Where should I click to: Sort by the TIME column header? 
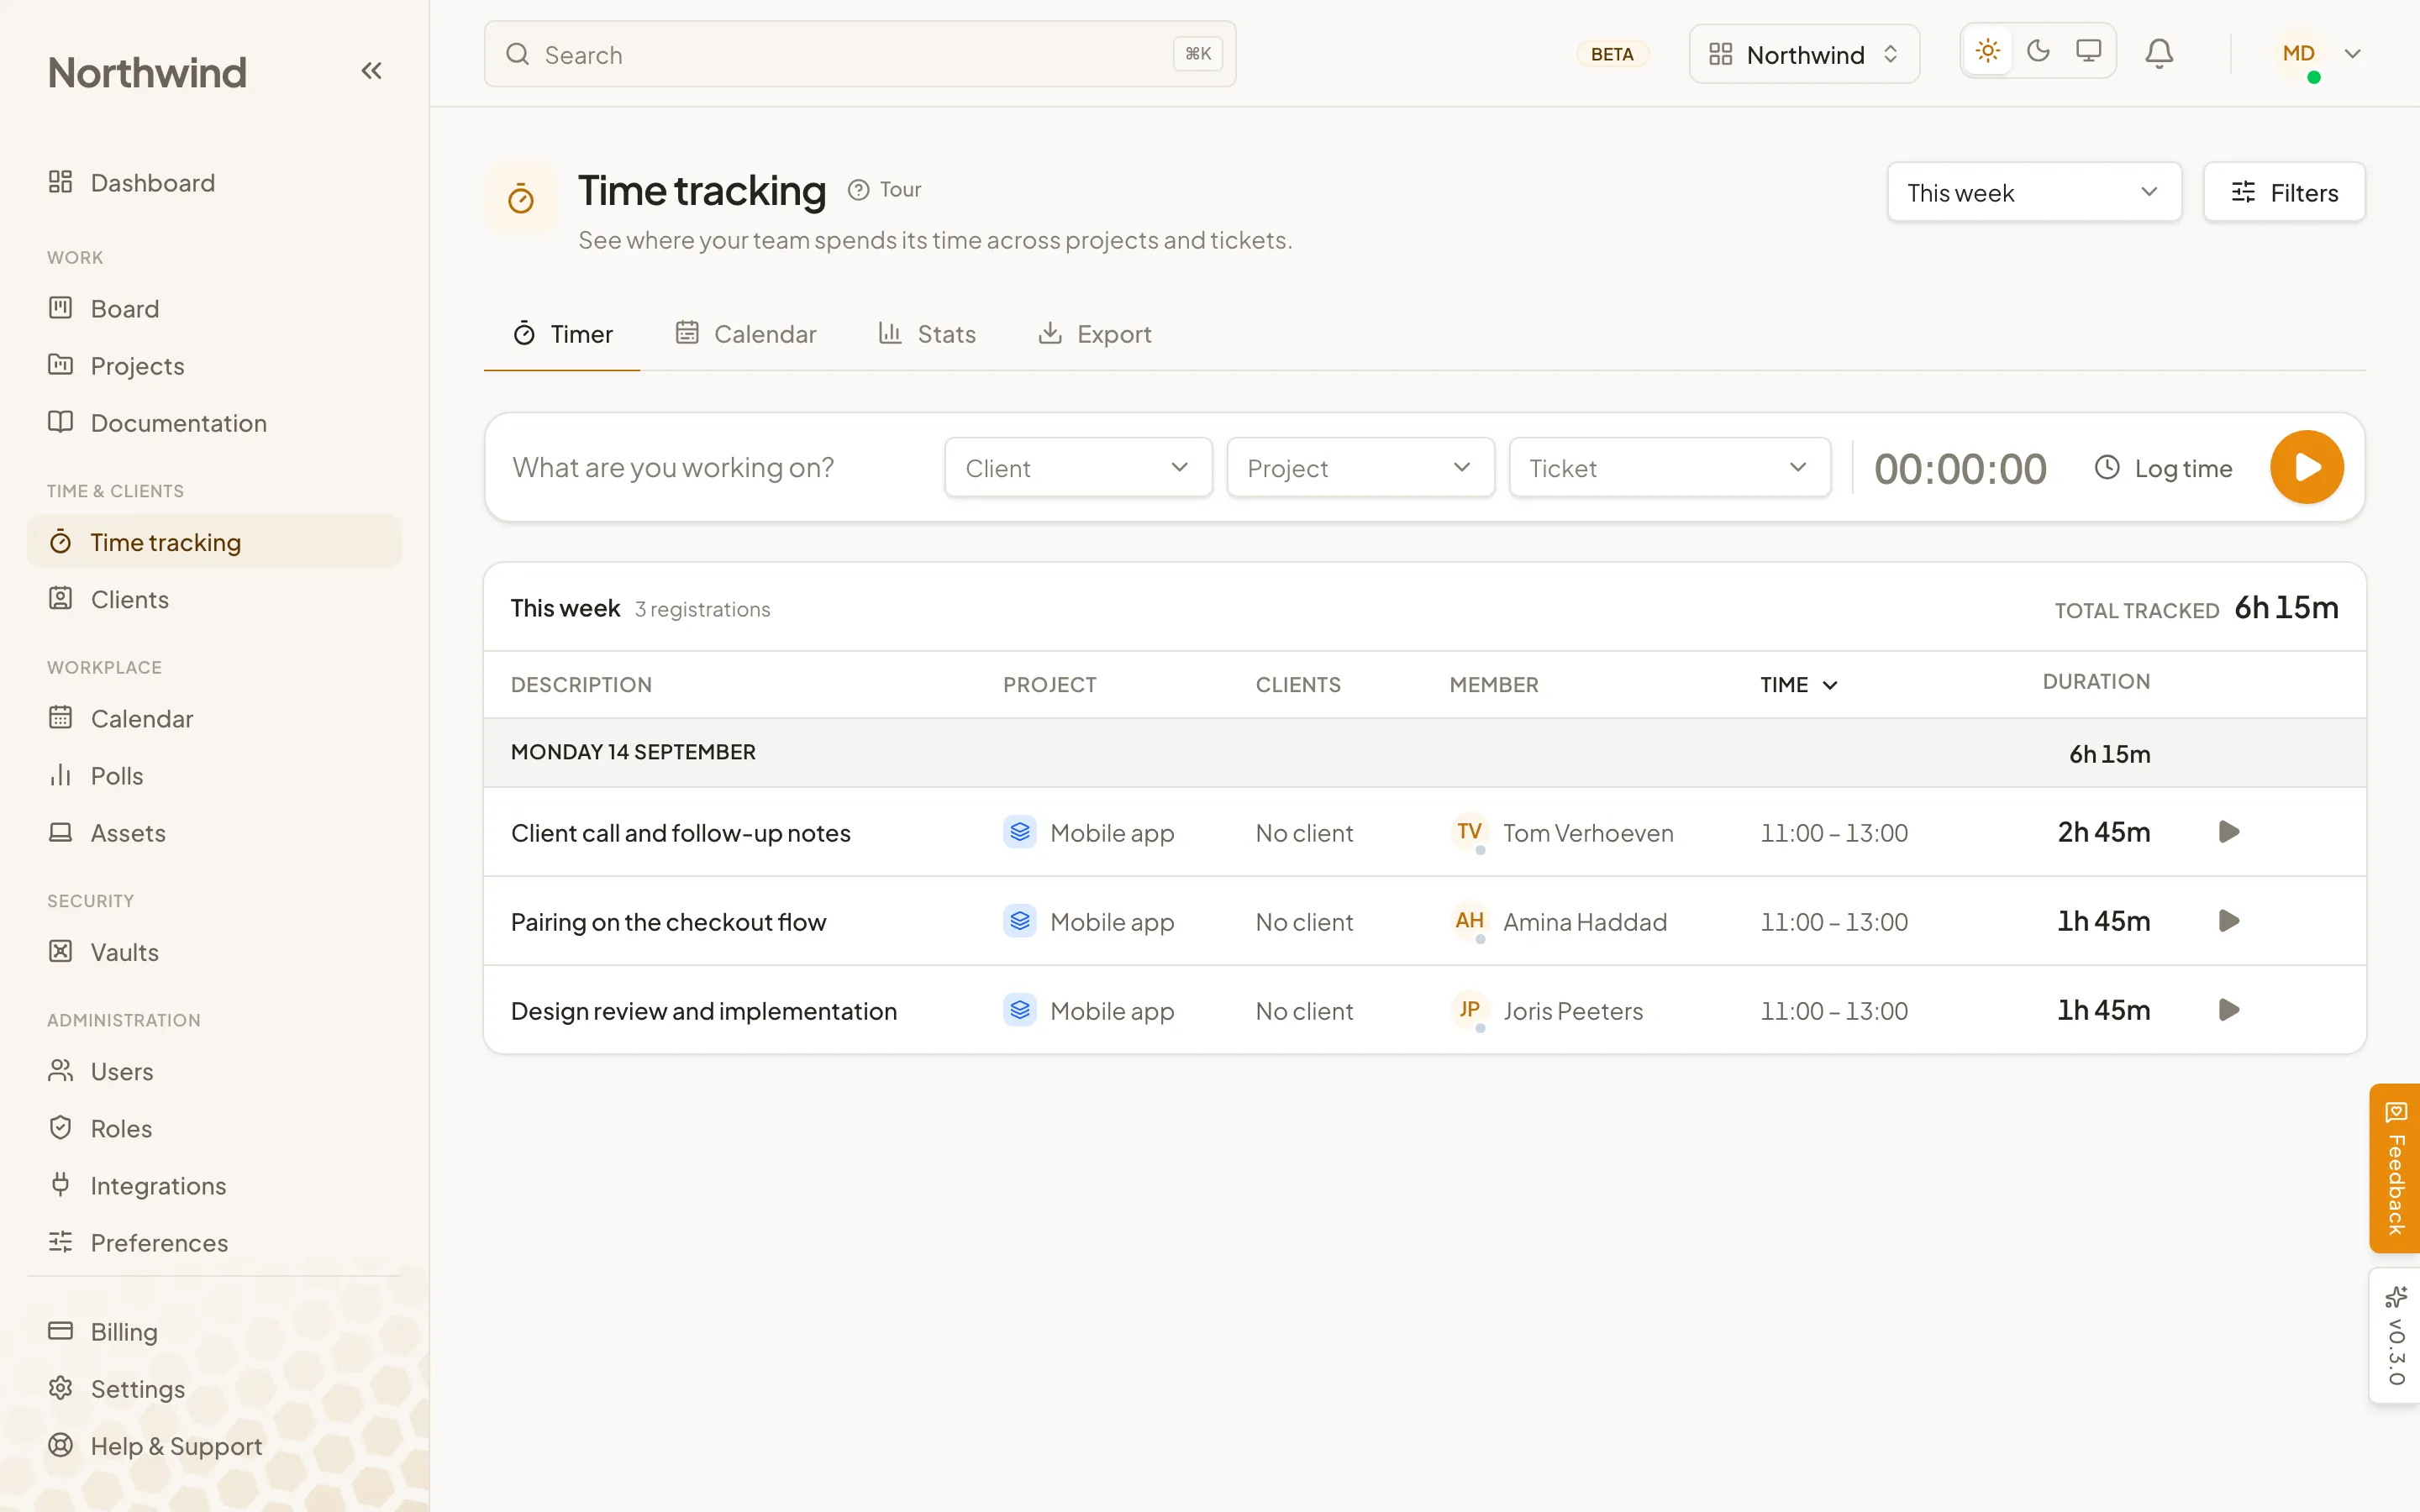(1799, 685)
